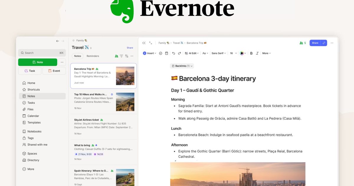This screenshot has height=186, width=354.
Task: Open the filter icon above the note list
Action: (121, 56)
